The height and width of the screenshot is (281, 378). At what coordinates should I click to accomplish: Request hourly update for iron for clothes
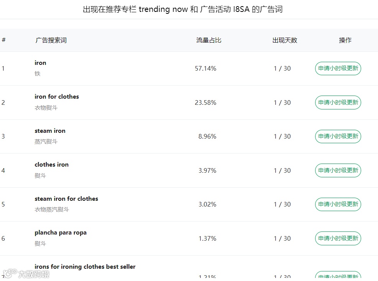tap(338, 102)
